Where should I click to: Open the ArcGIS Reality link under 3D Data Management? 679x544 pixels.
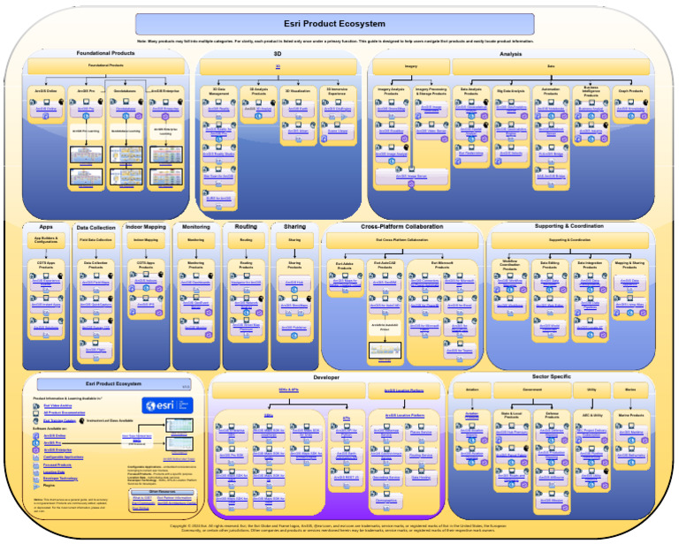[218, 110]
